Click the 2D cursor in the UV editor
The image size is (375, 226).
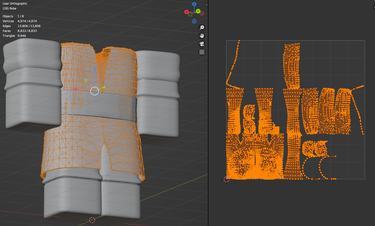pos(226,179)
